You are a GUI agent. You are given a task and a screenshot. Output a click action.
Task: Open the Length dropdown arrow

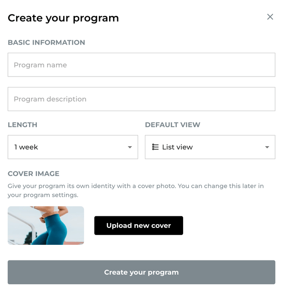click(130, 147)
